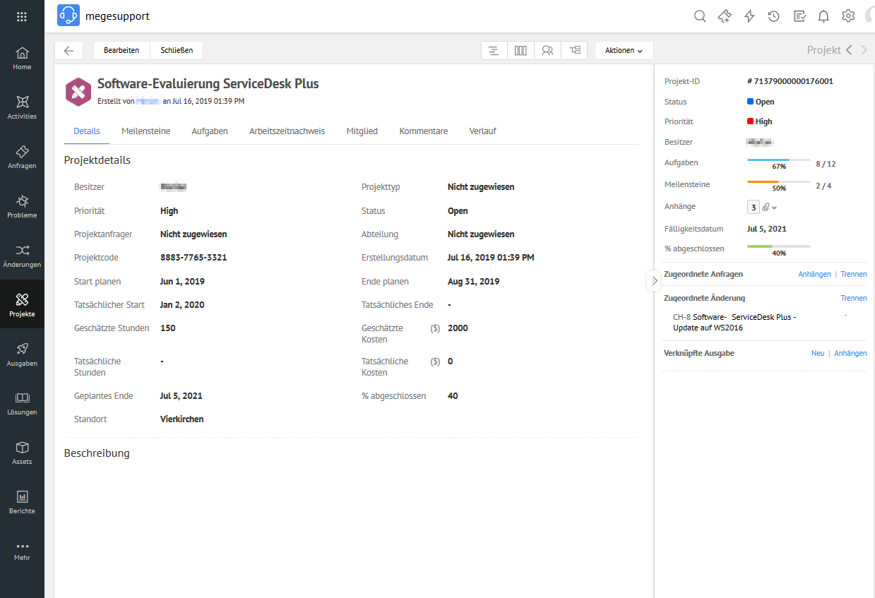Image resolution: width=875 pixels, height=598 pixels.
Task: Open linked change CH-8 Software ServiceDesk Plus
Action: (x=734, y=322)
